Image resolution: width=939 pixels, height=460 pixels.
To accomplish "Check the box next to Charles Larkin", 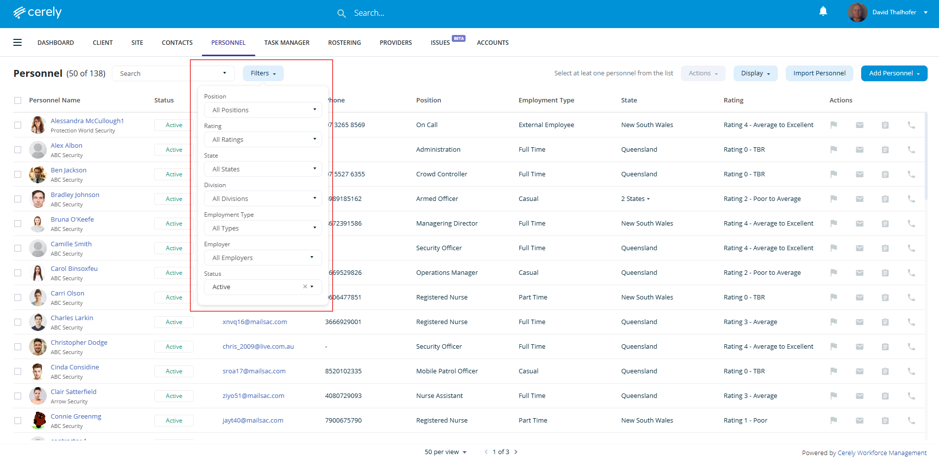I will [18, 322].
